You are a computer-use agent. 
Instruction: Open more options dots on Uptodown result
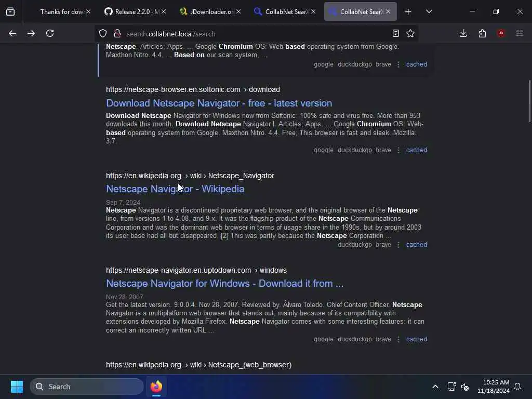pos(398,339)
